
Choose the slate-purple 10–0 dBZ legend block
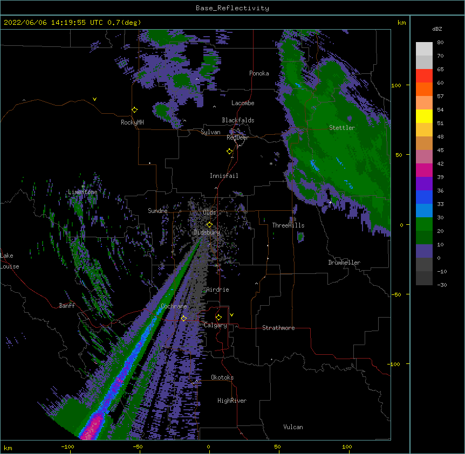coord(424,251)
